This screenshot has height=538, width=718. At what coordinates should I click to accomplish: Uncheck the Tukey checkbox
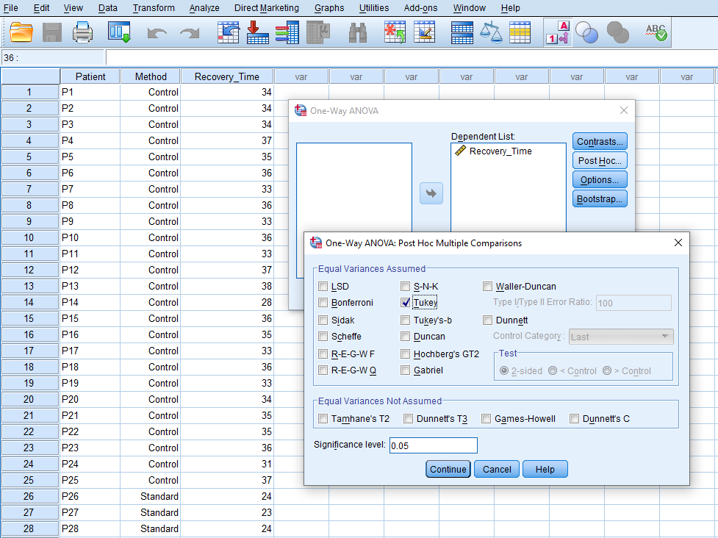point(405,303)
